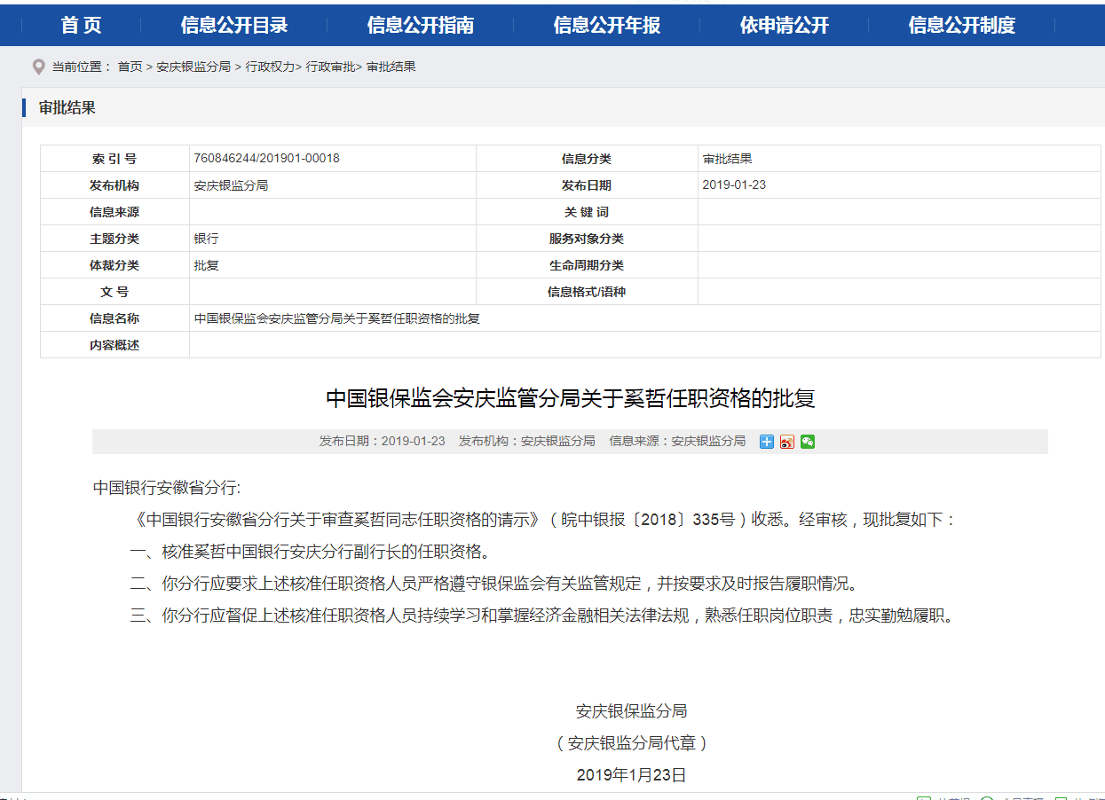
Task: Select 信息公开年报 in the navigation bar
Action: tap(607, 25)
